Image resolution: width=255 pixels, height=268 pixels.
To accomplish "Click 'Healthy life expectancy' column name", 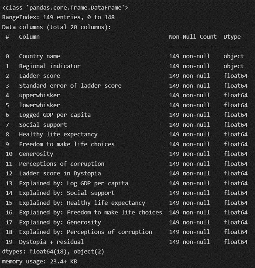I will (x=58, y=135).
